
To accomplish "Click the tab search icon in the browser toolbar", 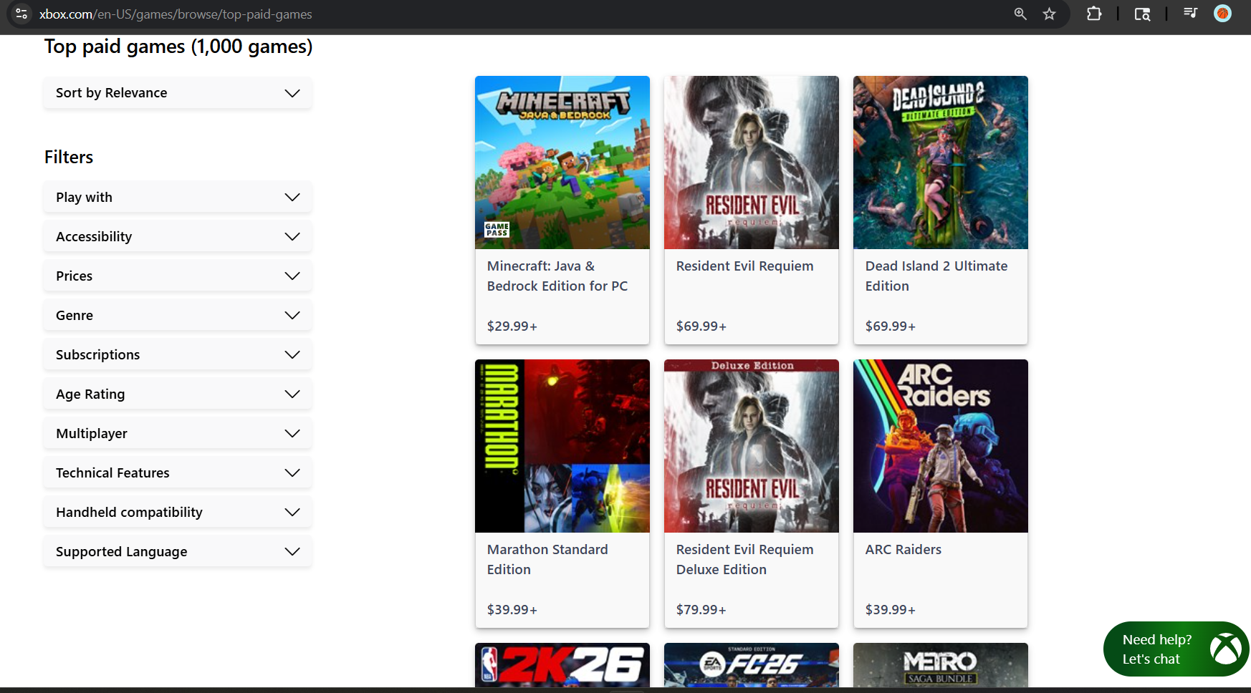I will [x=1142, y=14].
